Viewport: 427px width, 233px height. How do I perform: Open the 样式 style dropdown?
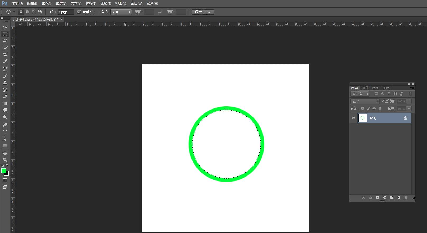[x=121, y=12]
